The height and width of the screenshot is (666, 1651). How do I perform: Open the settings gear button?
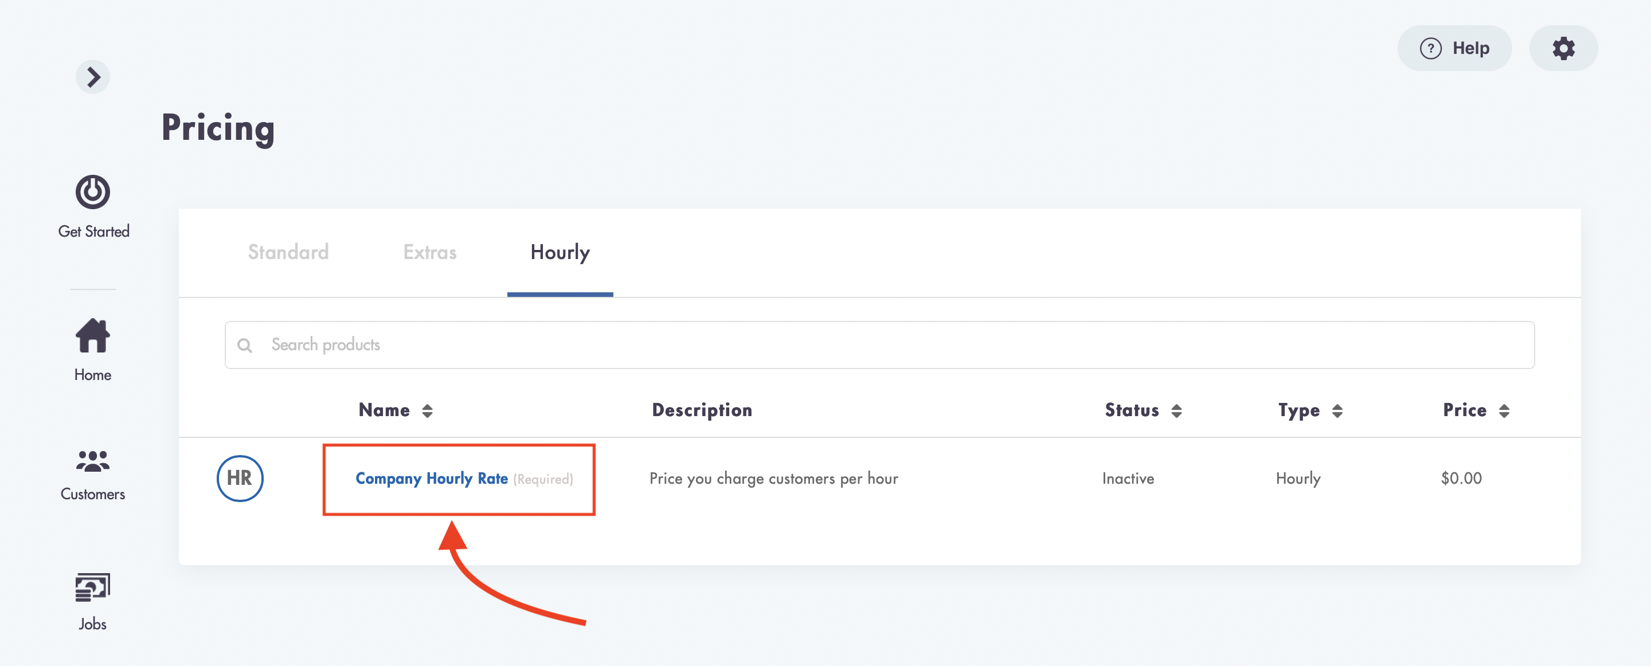tap(1563, 48)
